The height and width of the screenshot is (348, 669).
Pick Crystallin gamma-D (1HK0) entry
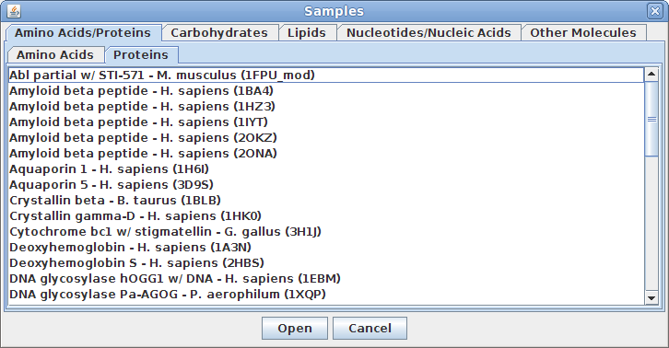326,216
